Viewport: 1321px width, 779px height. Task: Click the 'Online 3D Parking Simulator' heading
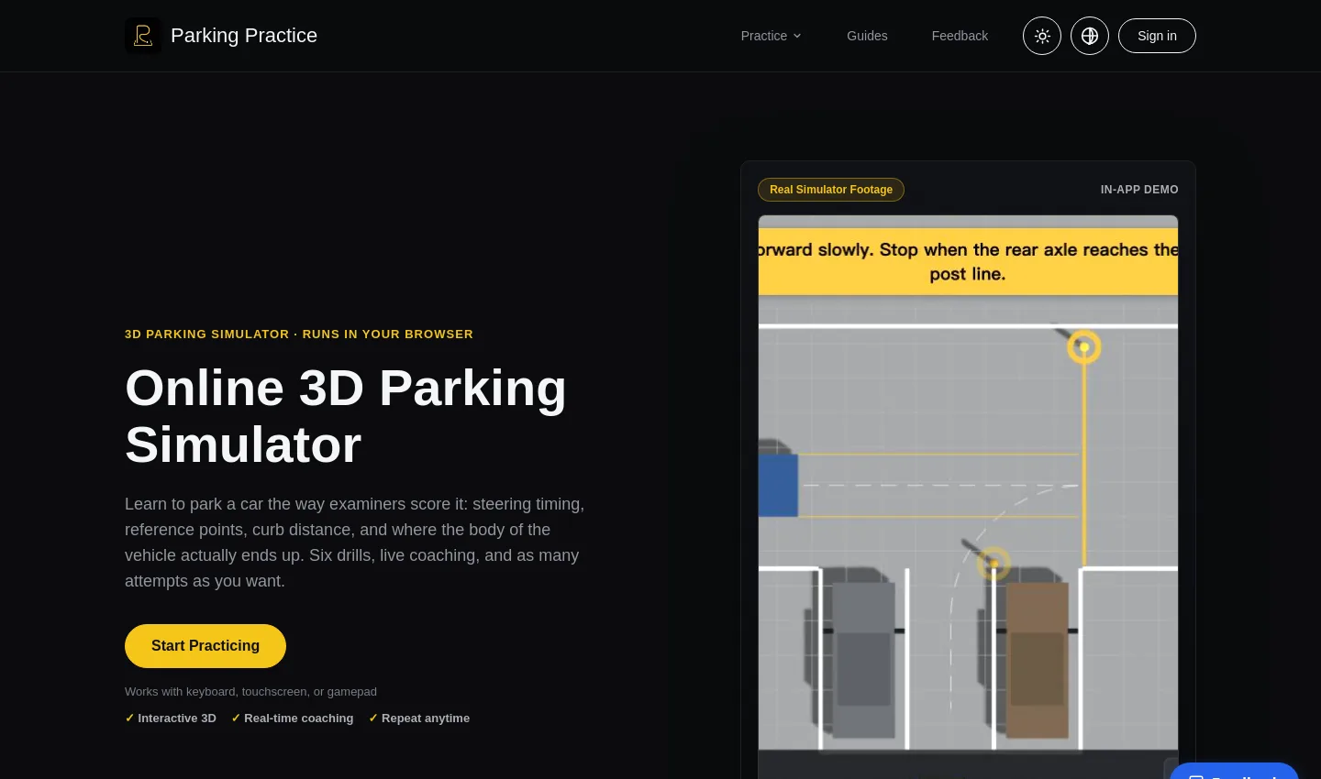point(346,416)
